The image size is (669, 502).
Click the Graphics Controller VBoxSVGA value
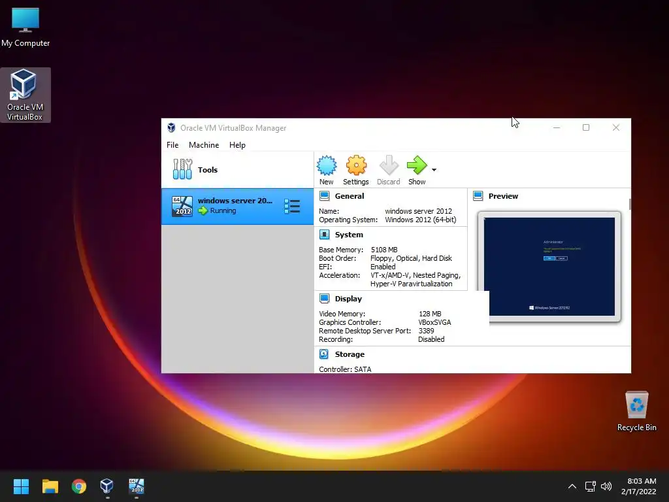(x=434, y=322)
